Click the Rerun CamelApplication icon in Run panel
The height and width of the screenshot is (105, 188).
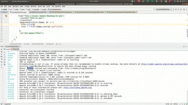[1, 49]
